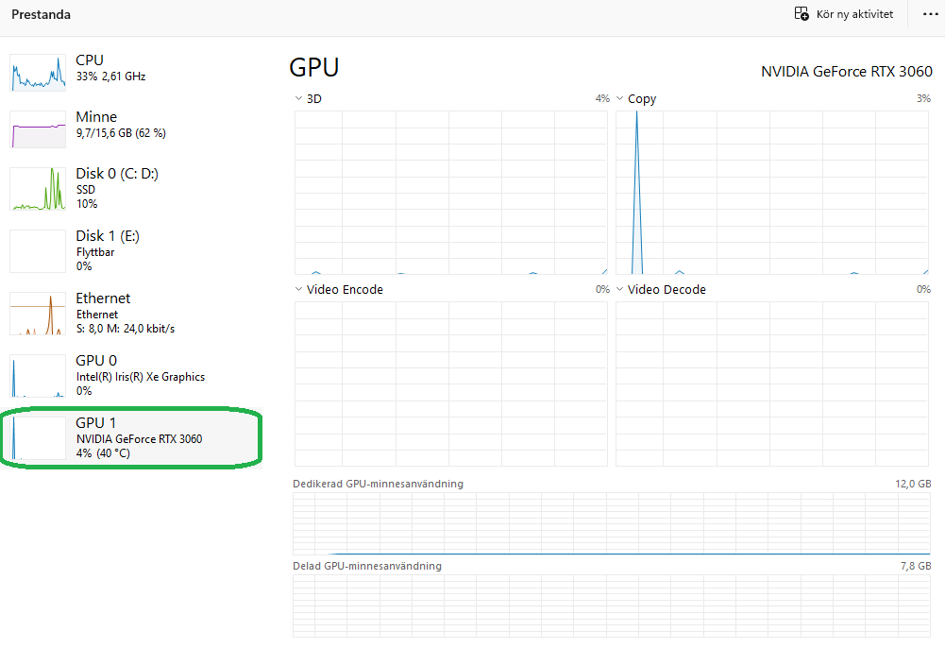
Task: Click the GPU 1 NVIDIA graph thumbnail
Action: click(38, 438)
